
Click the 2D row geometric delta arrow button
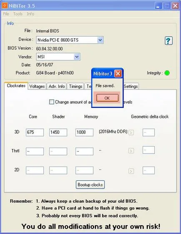(131, 171)
